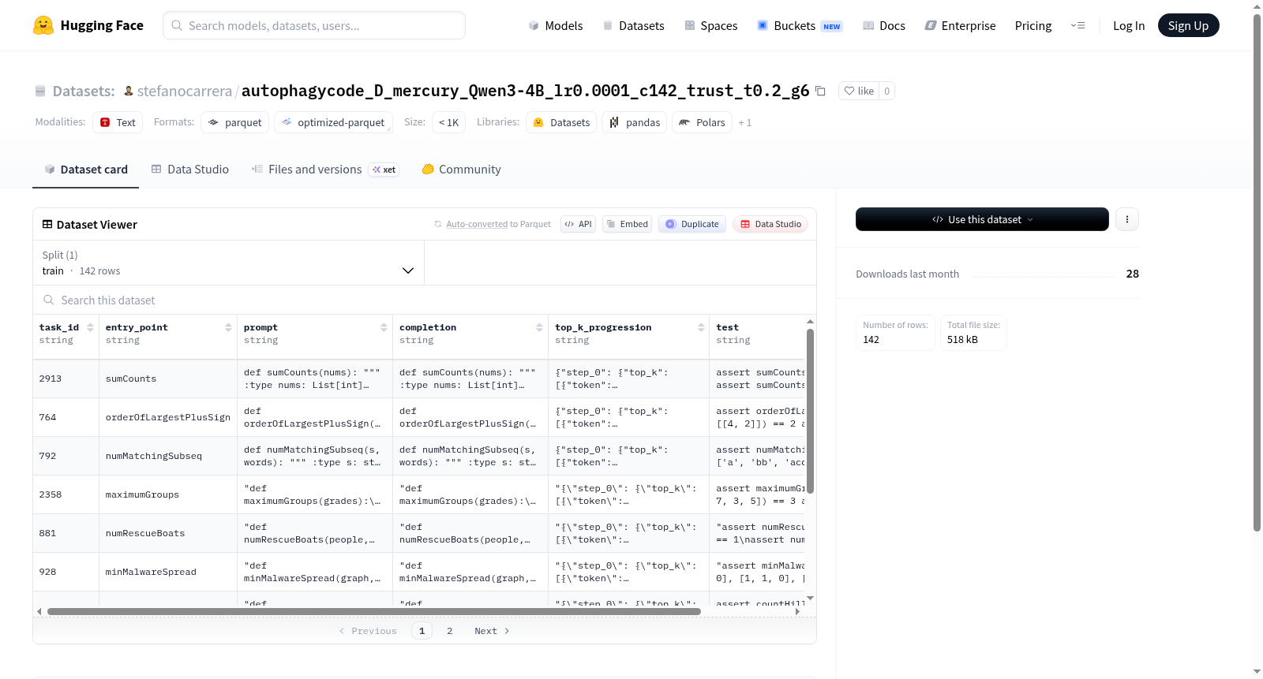This screenshot has width=1263, height=679.
Task: Click the Embed button
Action: tap(627, 224)
